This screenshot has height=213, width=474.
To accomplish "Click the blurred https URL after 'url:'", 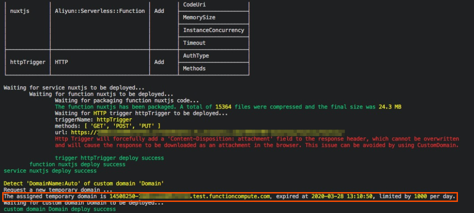I will (213, 133).
